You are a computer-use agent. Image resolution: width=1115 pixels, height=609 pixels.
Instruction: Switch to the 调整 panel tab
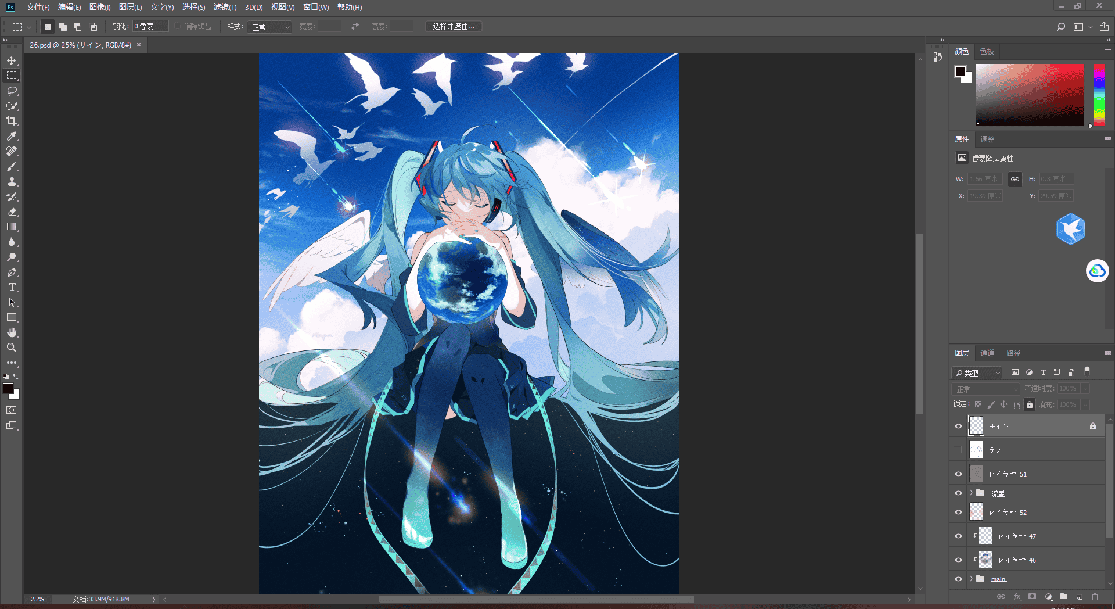[x=987, y=139]
